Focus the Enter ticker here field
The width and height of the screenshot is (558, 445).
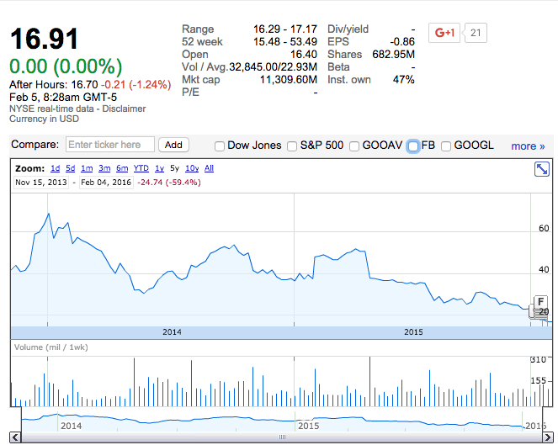coord(110,145)
